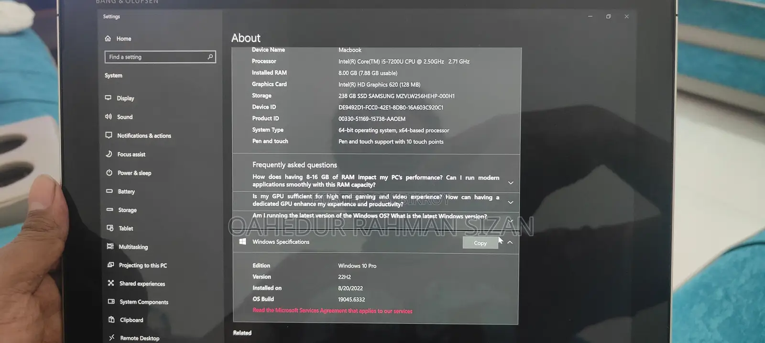
Task: Click the Shared experiences icon
Action: [111, 283]
